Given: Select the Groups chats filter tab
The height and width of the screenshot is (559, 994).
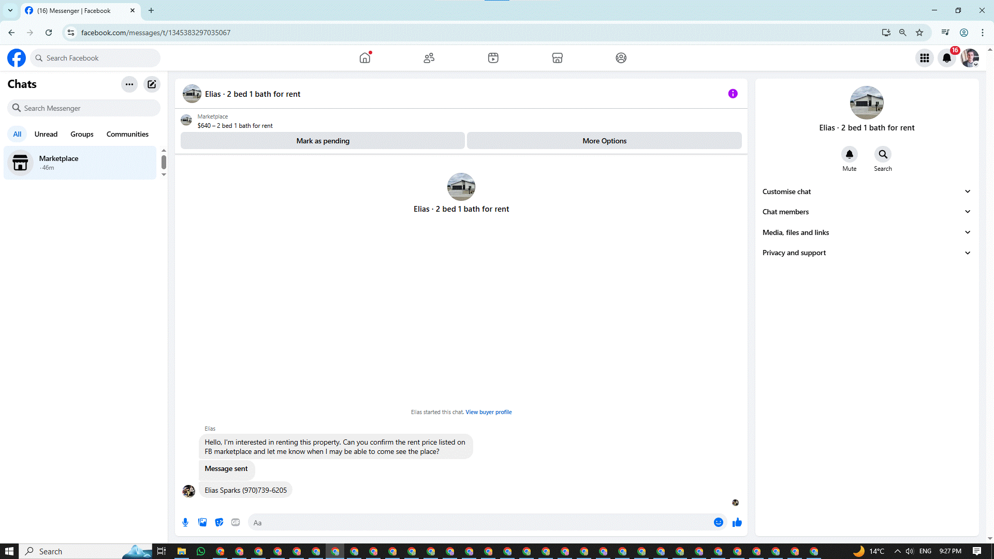Looking at the screenshot, I should pyautogui.click(x=82, y=134).
